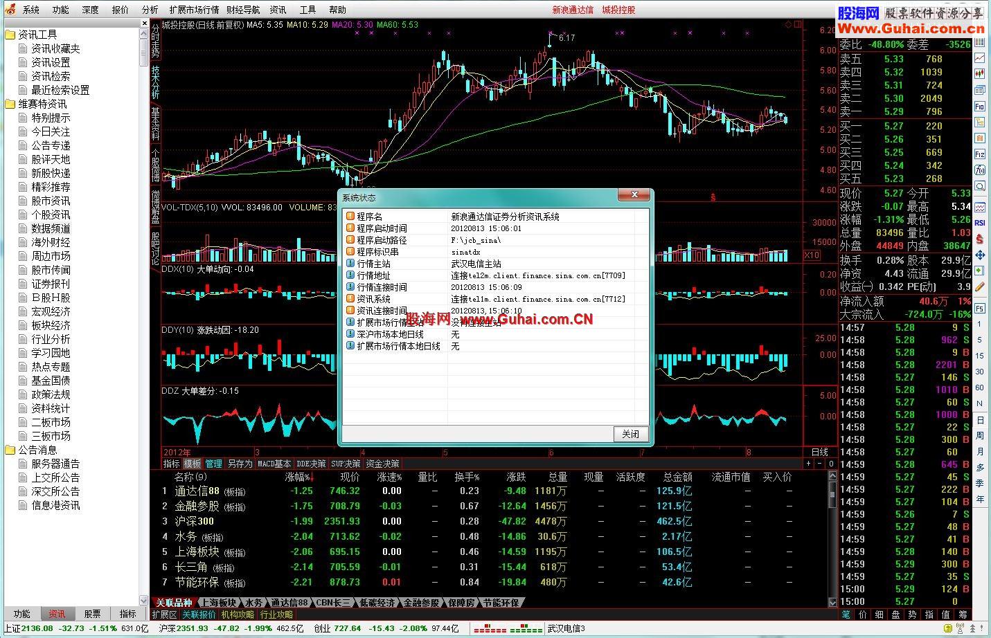The height and width of the screenshot is (638, 991).
Task: Open 特别提示 in the news tree
Action: [51, 118]
